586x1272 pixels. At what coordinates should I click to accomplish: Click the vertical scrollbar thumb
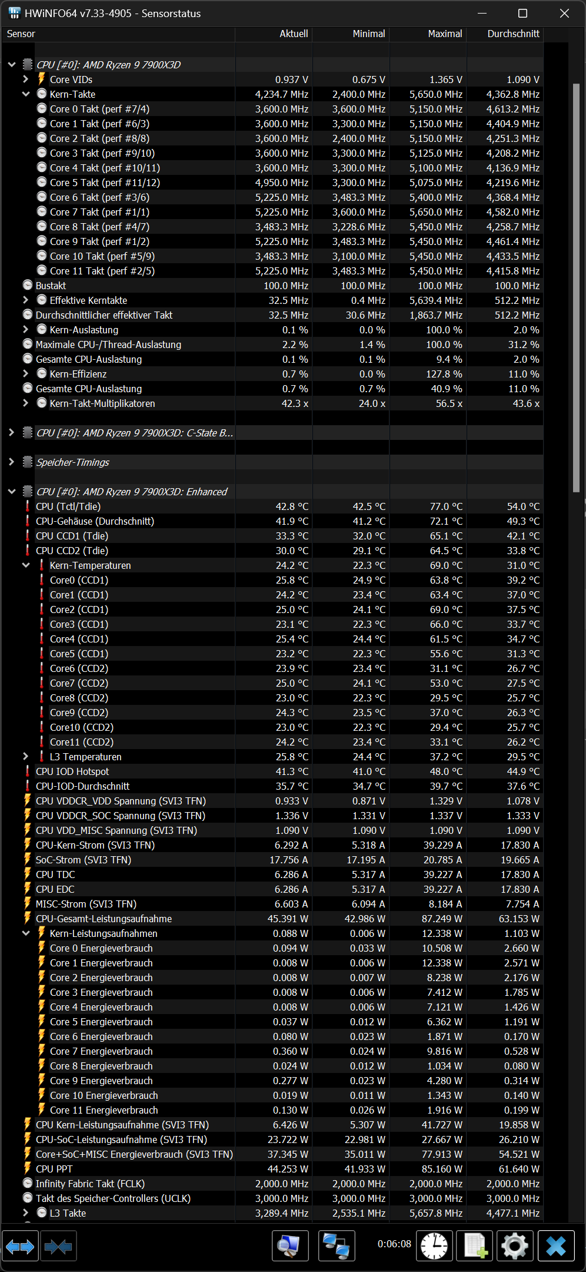pos(576,287)
